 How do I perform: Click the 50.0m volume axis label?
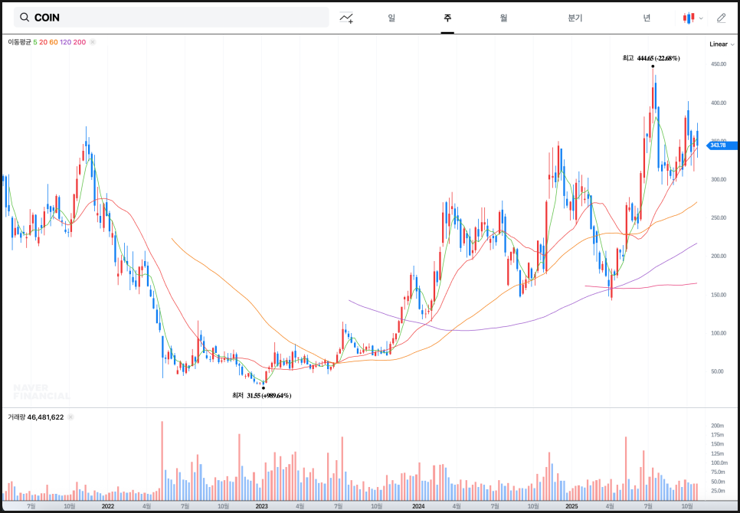(x=718, y=482)
